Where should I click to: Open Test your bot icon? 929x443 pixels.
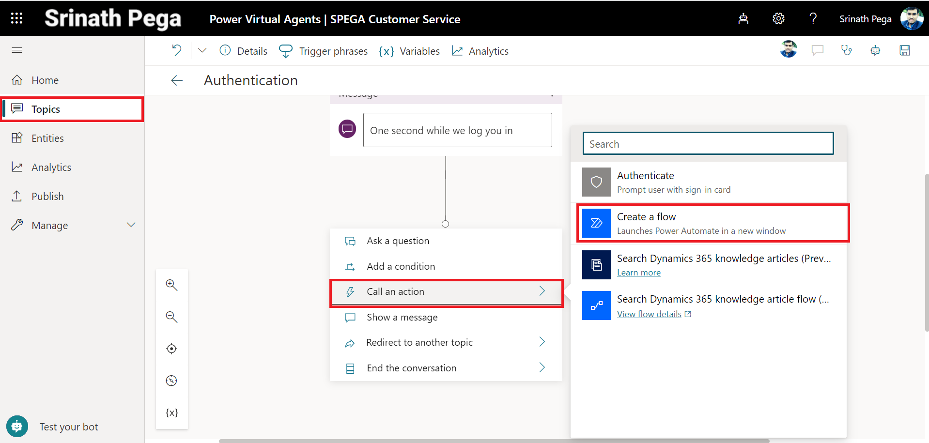click(x=17, y=427)
